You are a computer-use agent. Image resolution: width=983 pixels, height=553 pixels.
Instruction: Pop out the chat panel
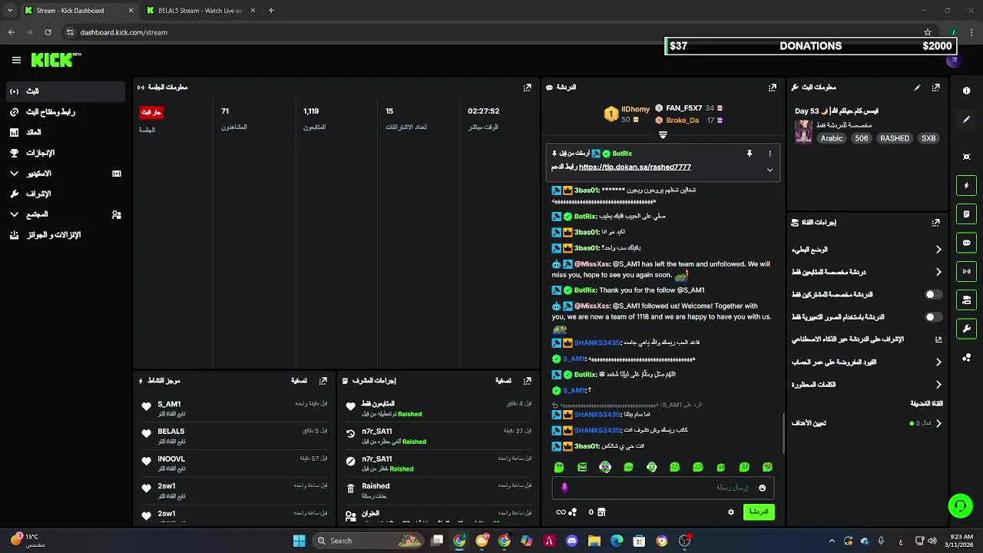click(x=772, y=88)
